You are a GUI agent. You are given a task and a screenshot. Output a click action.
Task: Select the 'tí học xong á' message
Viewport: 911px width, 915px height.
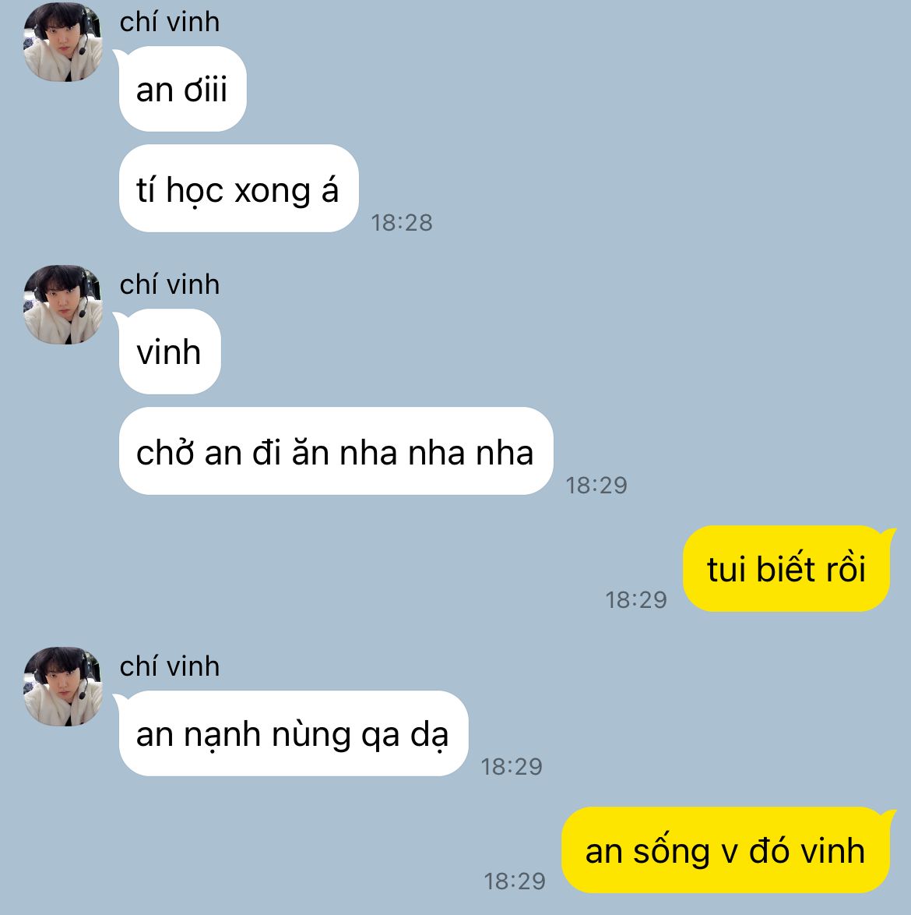pyautogui.click(x=238, y=189)
